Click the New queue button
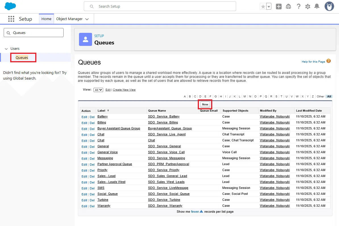This screenshot has height=226, width=339. coord(205,104)
